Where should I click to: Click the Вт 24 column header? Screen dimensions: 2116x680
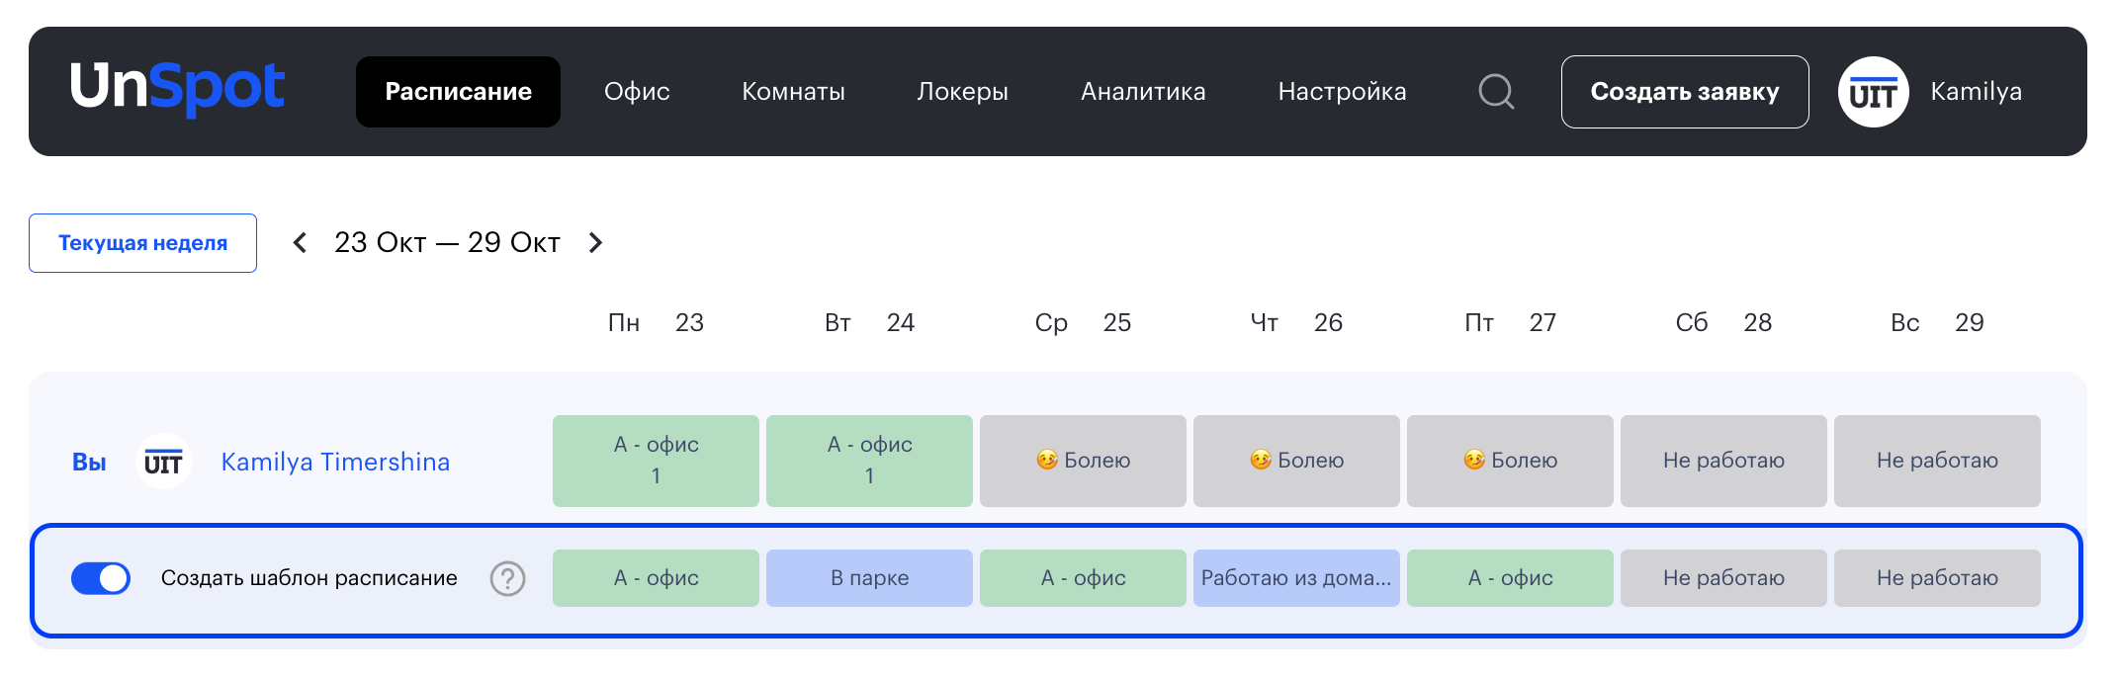869,322
